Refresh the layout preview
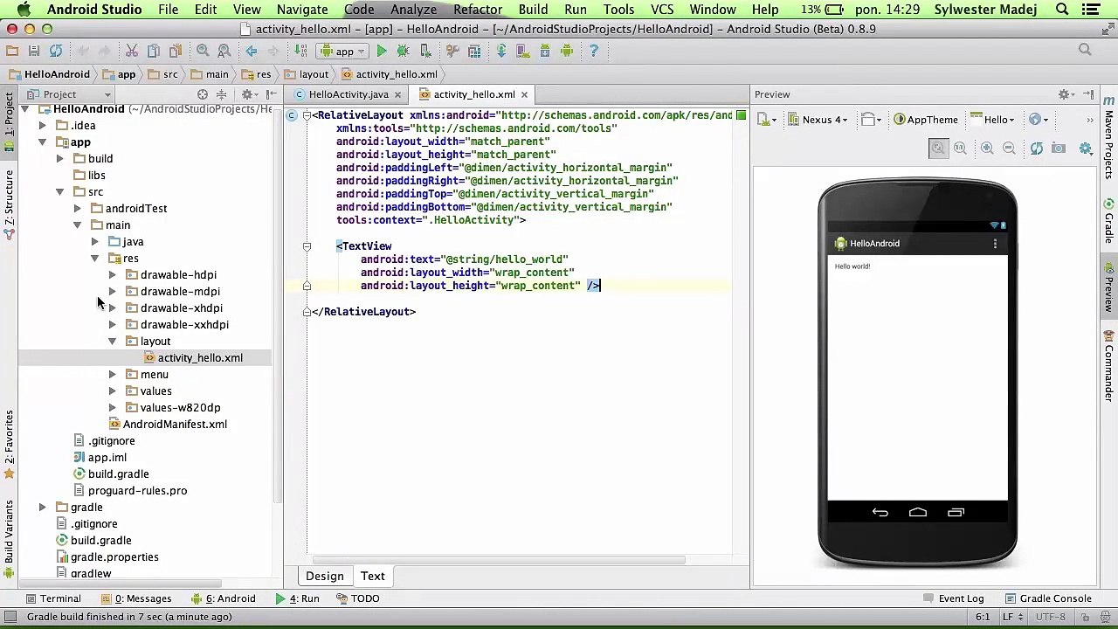 (x=1036, y=149)
